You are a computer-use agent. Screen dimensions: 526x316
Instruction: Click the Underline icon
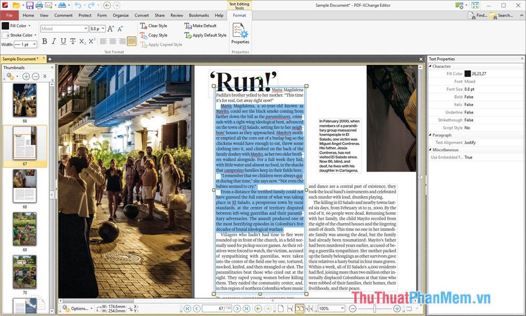click(x=63, y=40)
